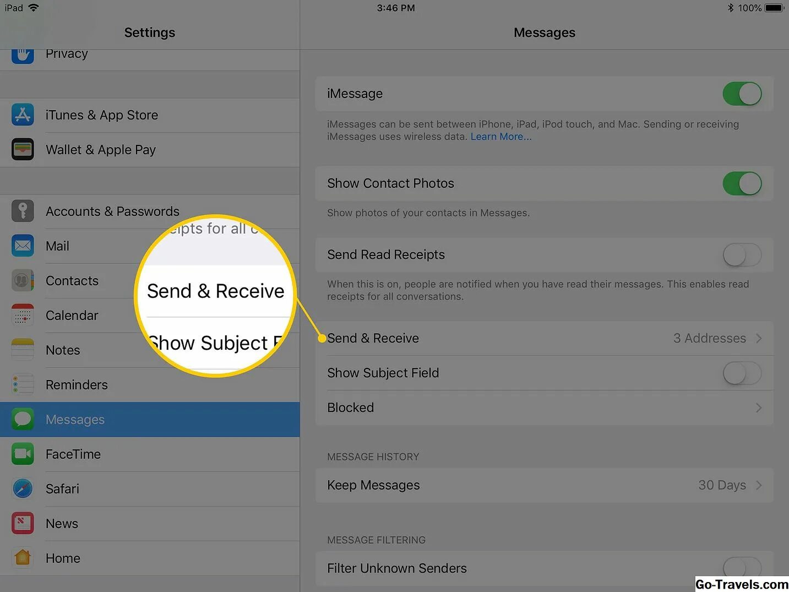Disable Show Contact Photos switch

tap(742, 183)
